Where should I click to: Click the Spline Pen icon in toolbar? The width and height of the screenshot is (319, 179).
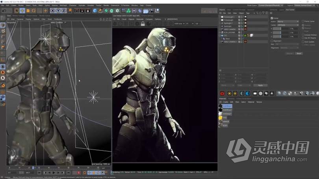tap(100, 11)
